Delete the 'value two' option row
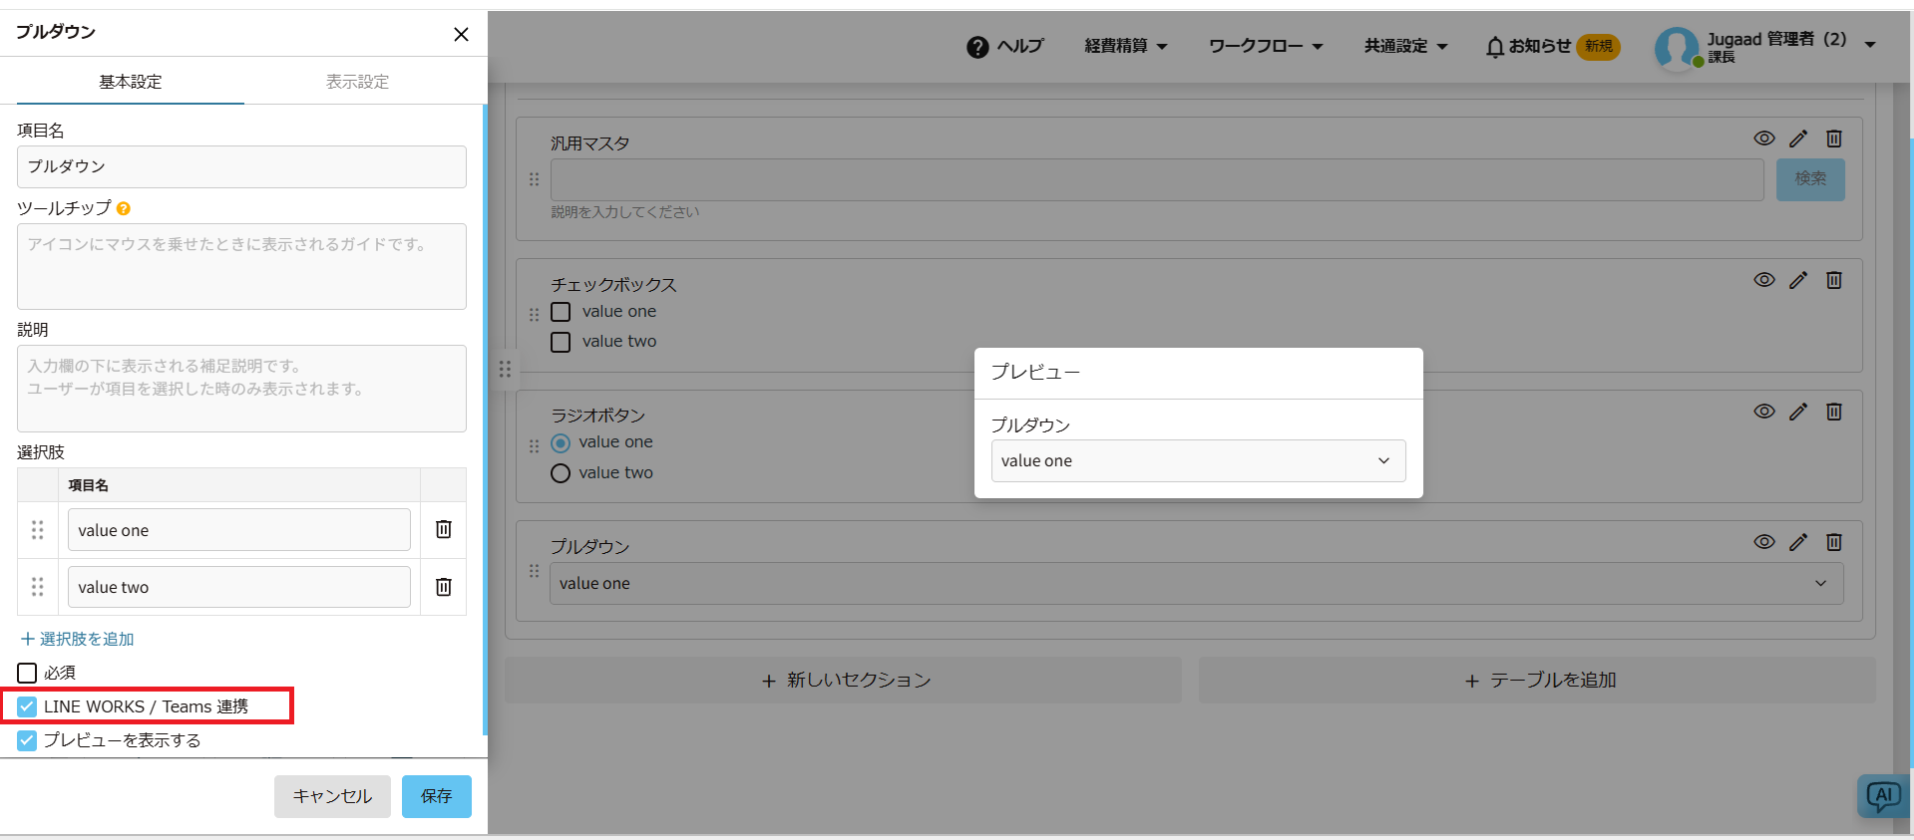1914x840 pixels. [x=444, y=587]
